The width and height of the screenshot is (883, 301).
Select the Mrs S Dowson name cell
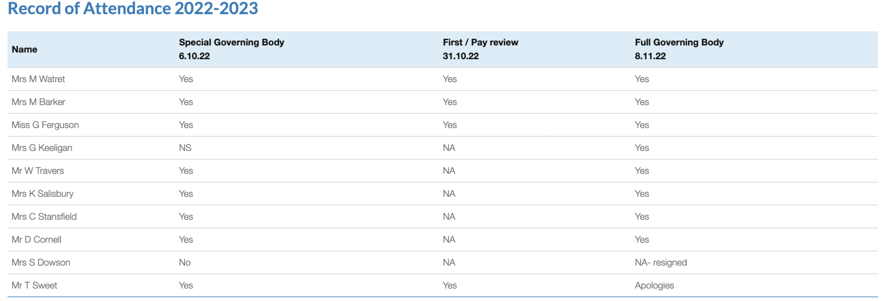pyautogui.click(x=41, y=262)
